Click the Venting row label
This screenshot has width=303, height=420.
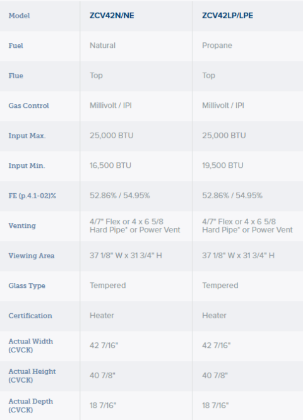[x=22, y=225]
